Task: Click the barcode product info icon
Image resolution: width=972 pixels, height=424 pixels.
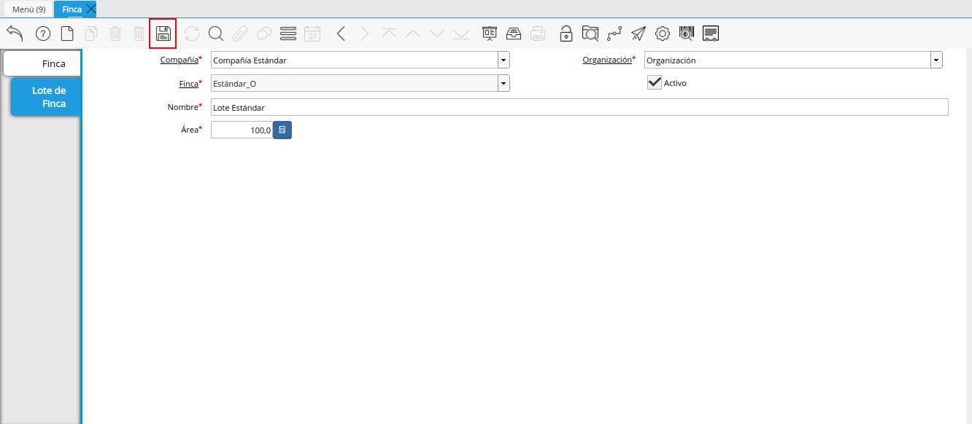Action: point(687,33)
